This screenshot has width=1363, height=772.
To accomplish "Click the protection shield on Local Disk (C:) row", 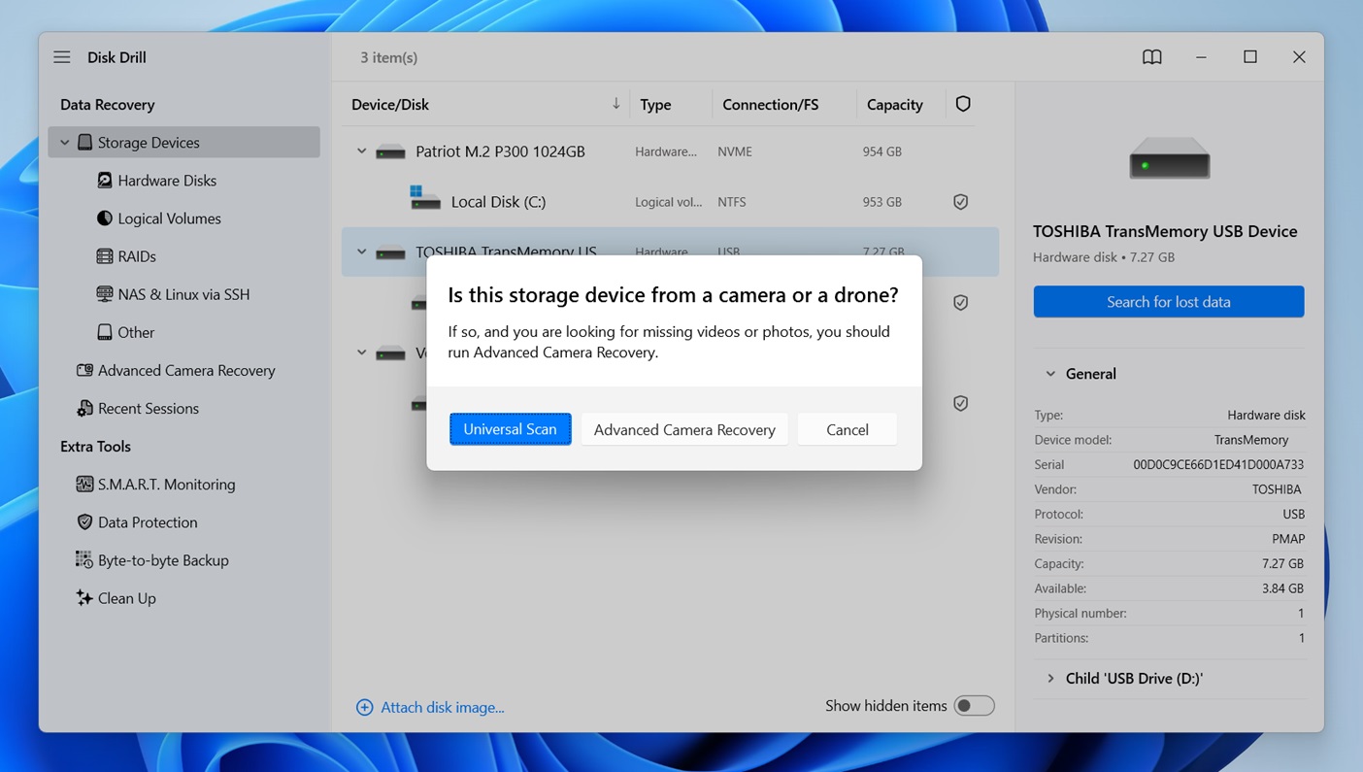I will tap(960, 202).
